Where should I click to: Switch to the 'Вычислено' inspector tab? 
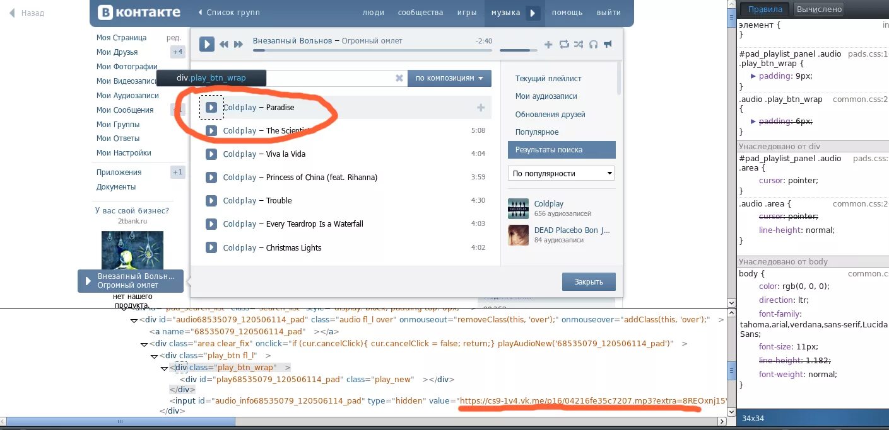[819, 9]
